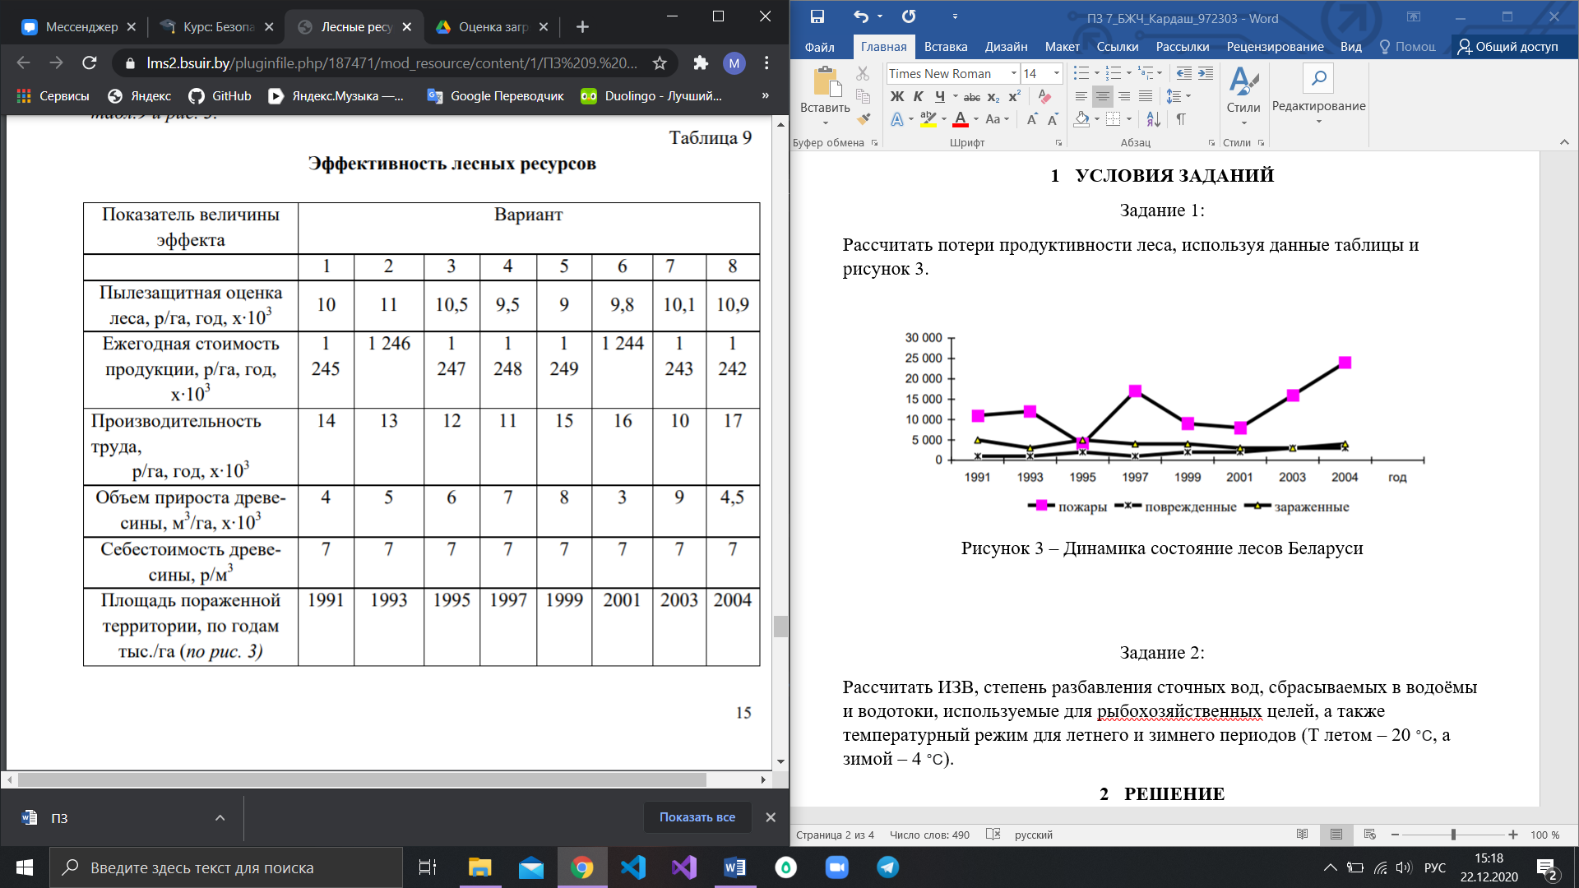Screen dimensions: 1579x888
Task: Clear all formatting with eraser icon
Action: click(1044, 97)
